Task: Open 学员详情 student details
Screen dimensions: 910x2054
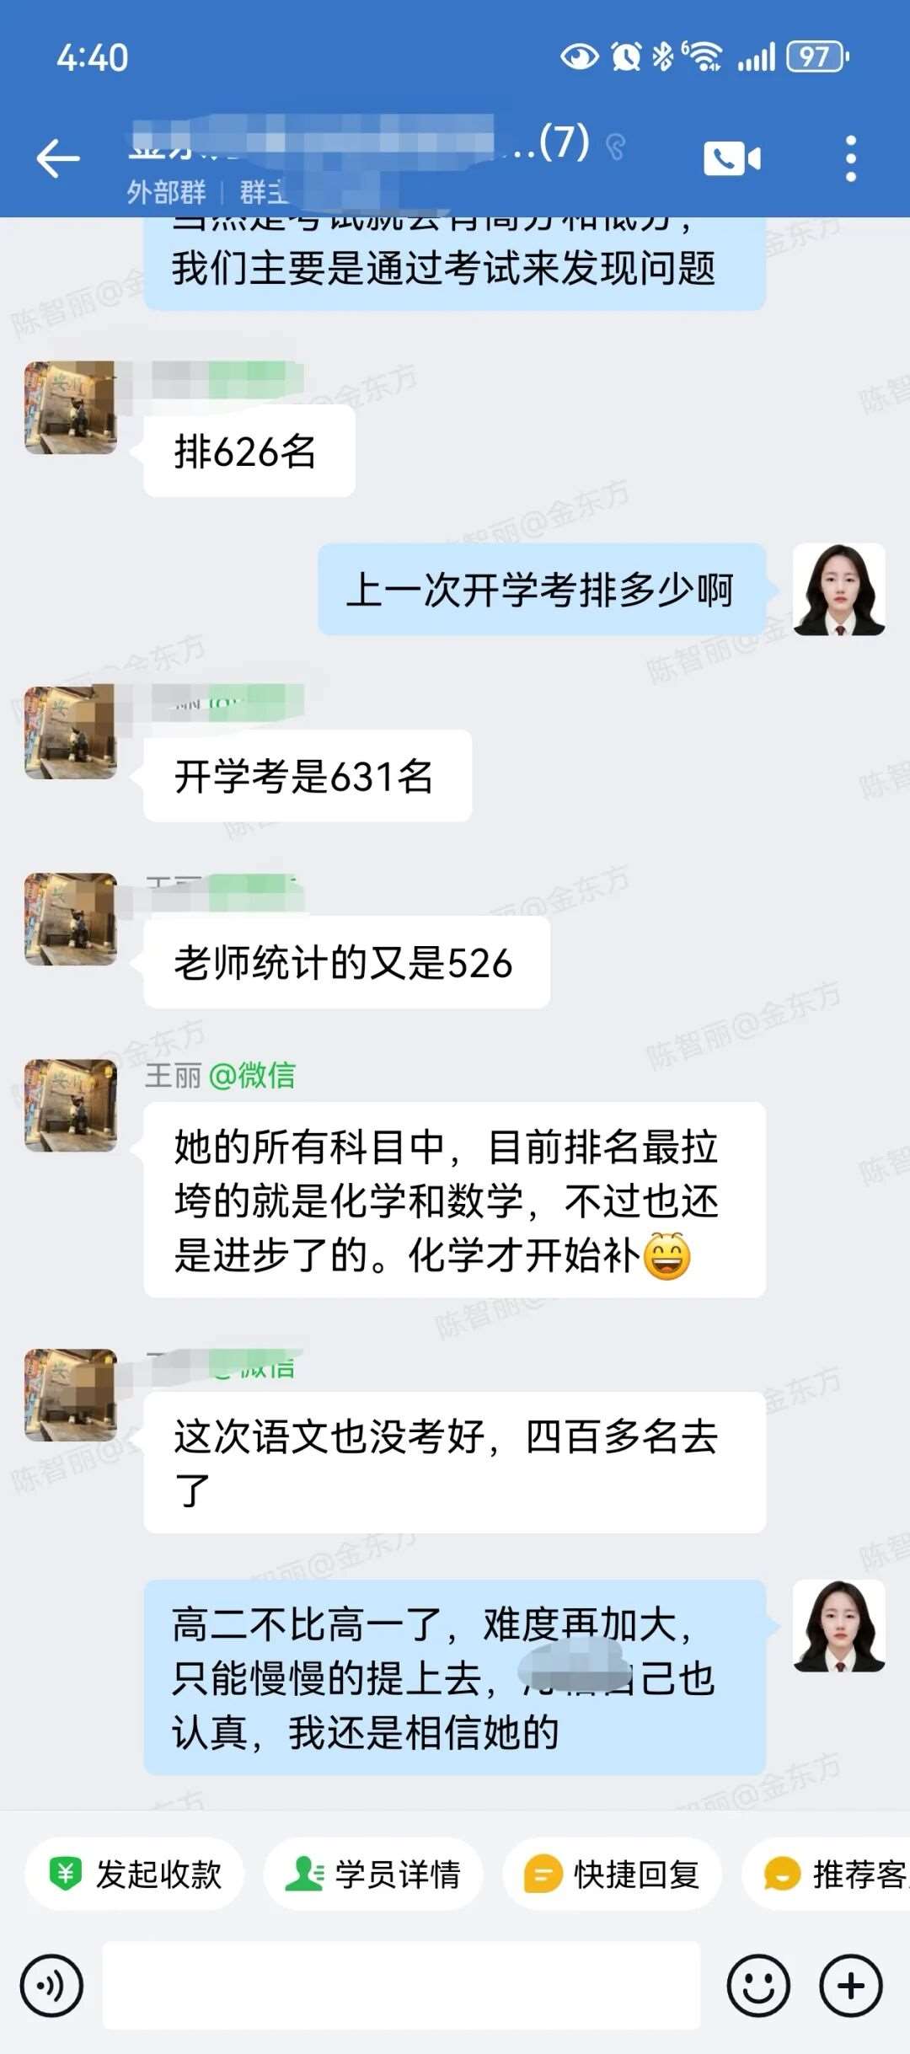Action: 373,1875
